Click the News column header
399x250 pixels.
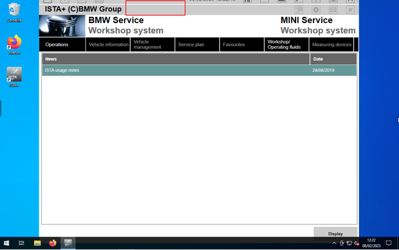(176, 59)
